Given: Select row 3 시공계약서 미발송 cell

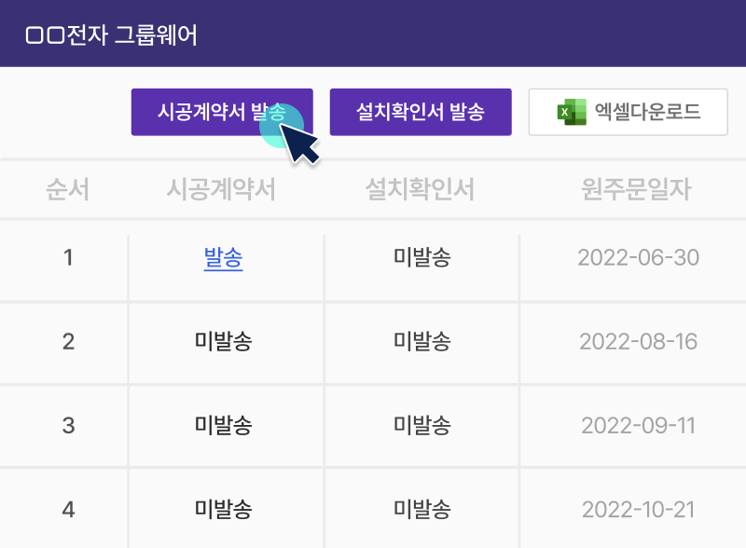Looking at the screenshot, I should click(224, 426).
